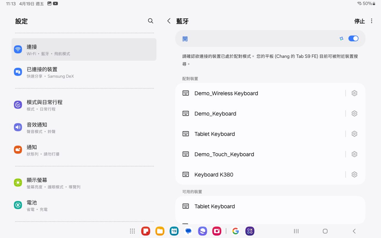Open the purple Samsung Internet browser icon
The width and height of the screenshot is (381, 238).
(x=202, y=231)
